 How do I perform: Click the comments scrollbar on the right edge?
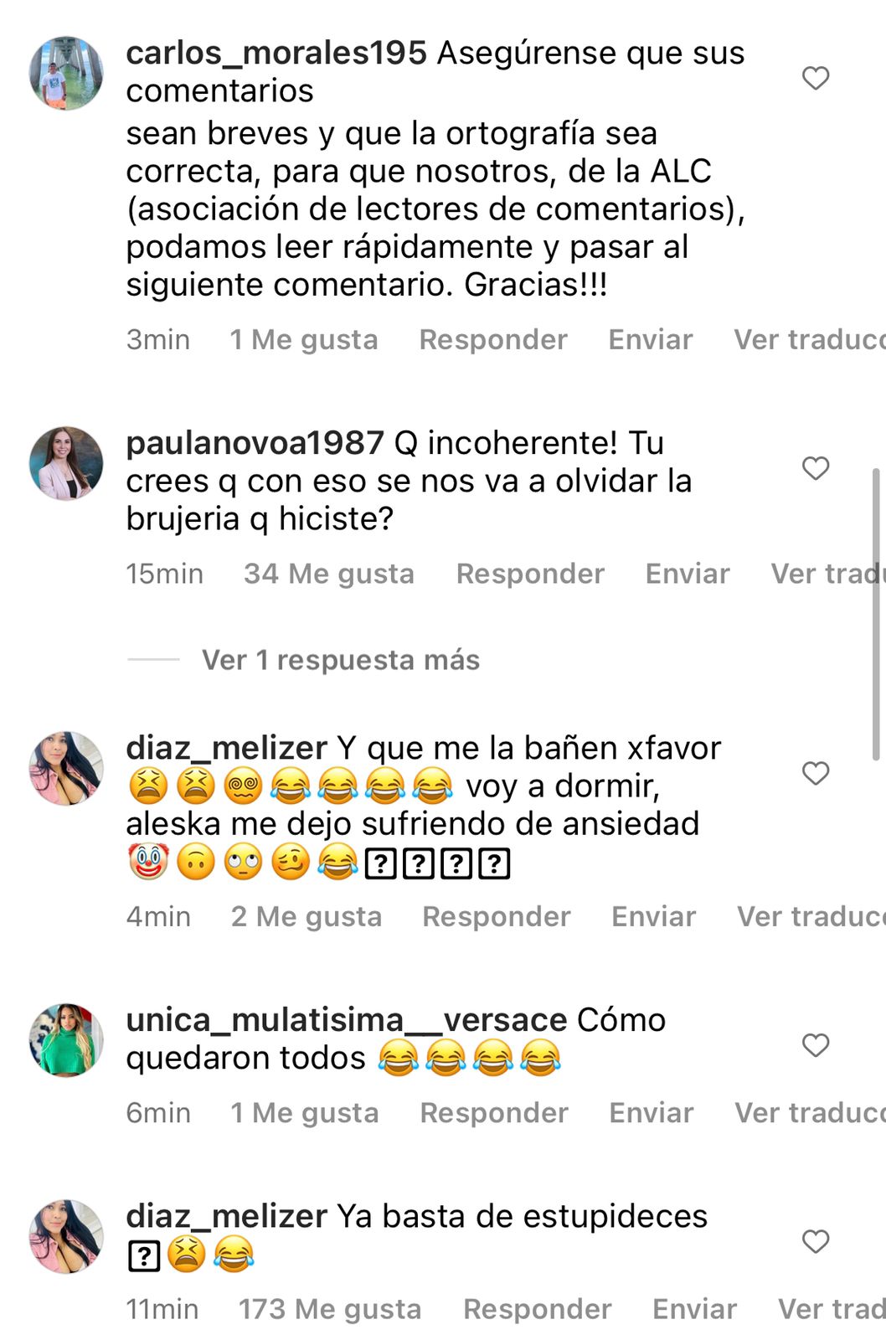tap(876, 614)
